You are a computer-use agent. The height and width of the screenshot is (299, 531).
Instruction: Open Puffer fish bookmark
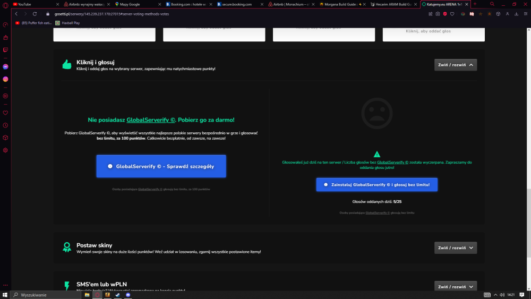33,23
